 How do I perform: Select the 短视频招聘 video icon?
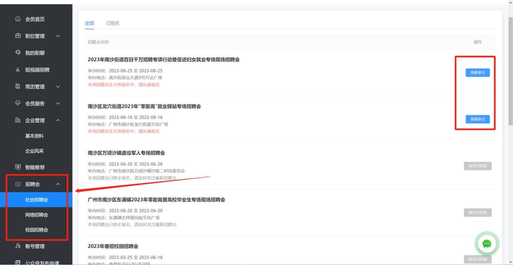[x=17, y=70]
